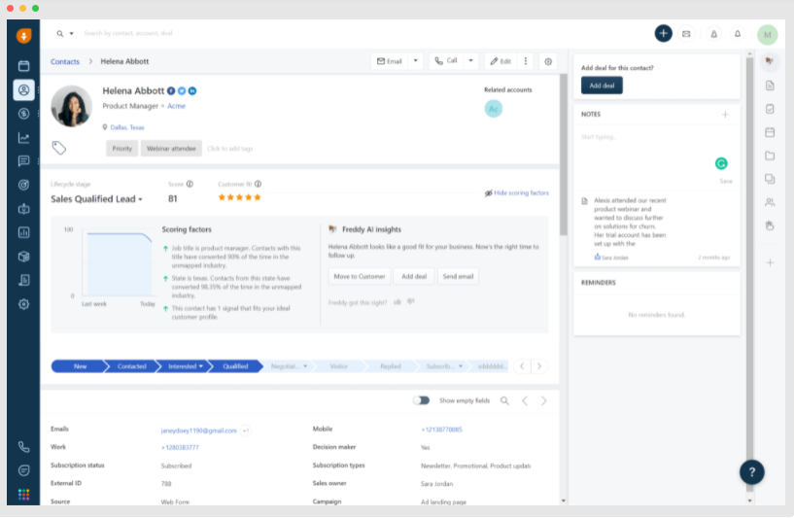Select the New stage
The width and height of the screenshot is (794, 518).
point(80,366)
